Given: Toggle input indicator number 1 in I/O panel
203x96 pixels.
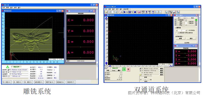Looking at the screenshot, I should 176,20.
